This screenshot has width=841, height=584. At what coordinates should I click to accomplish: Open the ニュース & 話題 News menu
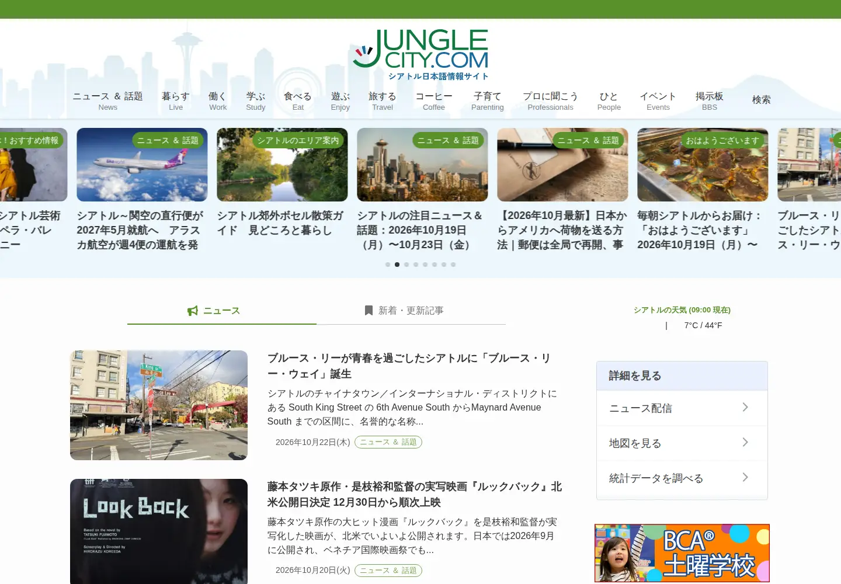pyautogui.click(x=107, y=101)
